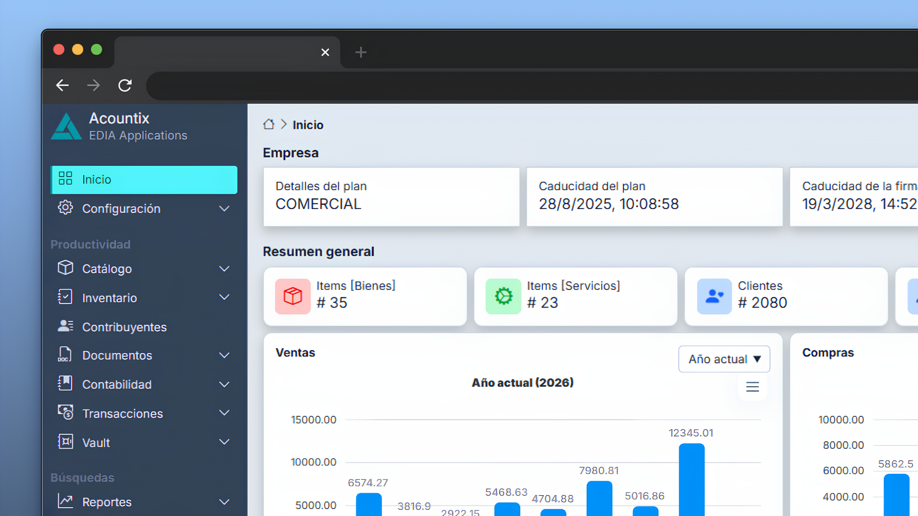Open the Inventario menu item

144,297
